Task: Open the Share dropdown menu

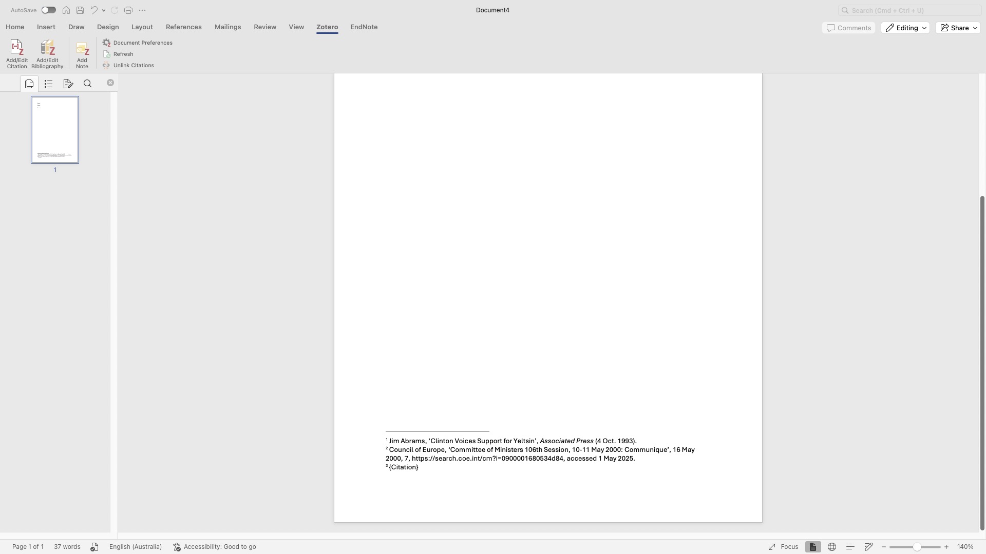Action: click(x=958, y=28)
